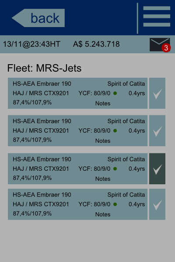Image resolution: width=175 pixels, height=262 pixels.
Task: Click green status dot in second card
Action: pos(115,131)
